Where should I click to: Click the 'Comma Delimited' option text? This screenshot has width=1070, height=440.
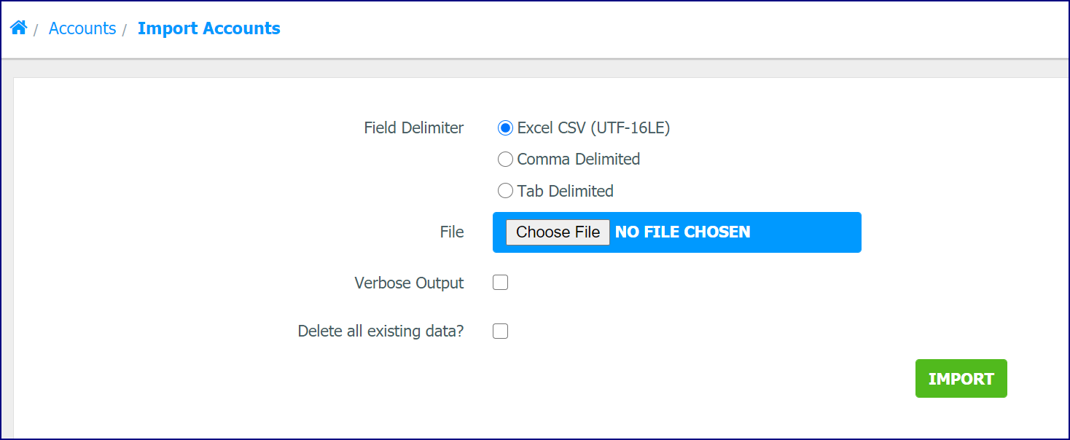579,160
